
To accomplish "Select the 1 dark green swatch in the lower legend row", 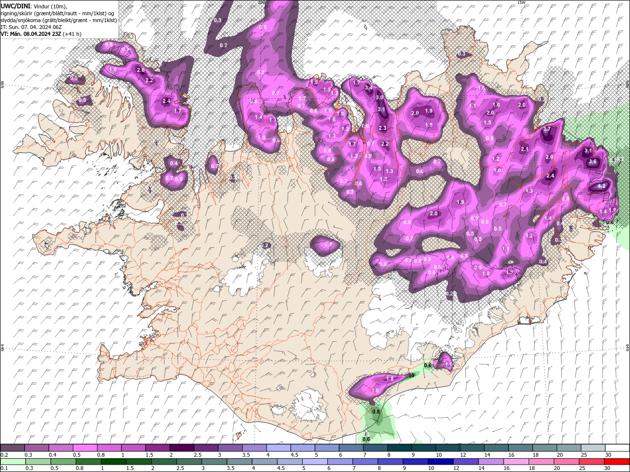I will [113, 462].
